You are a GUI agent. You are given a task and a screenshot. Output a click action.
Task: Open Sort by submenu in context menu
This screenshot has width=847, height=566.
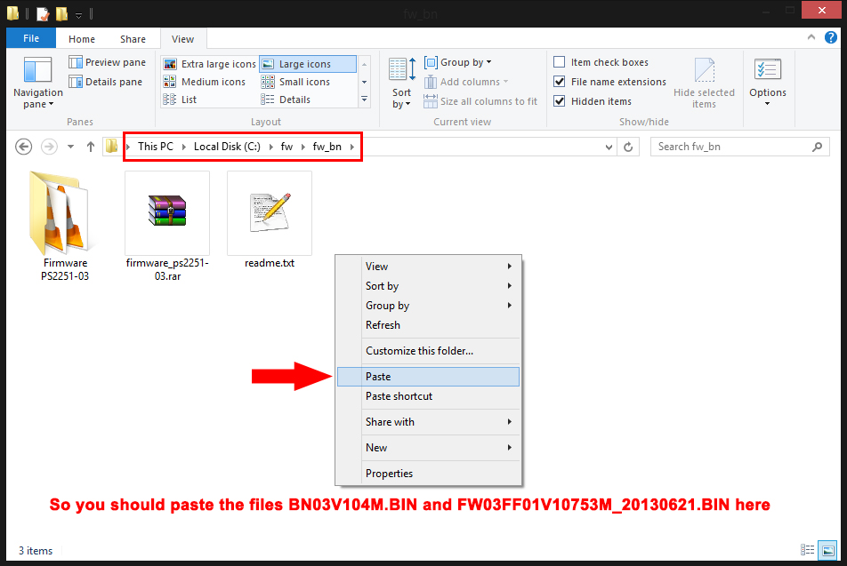pos(428,286)
